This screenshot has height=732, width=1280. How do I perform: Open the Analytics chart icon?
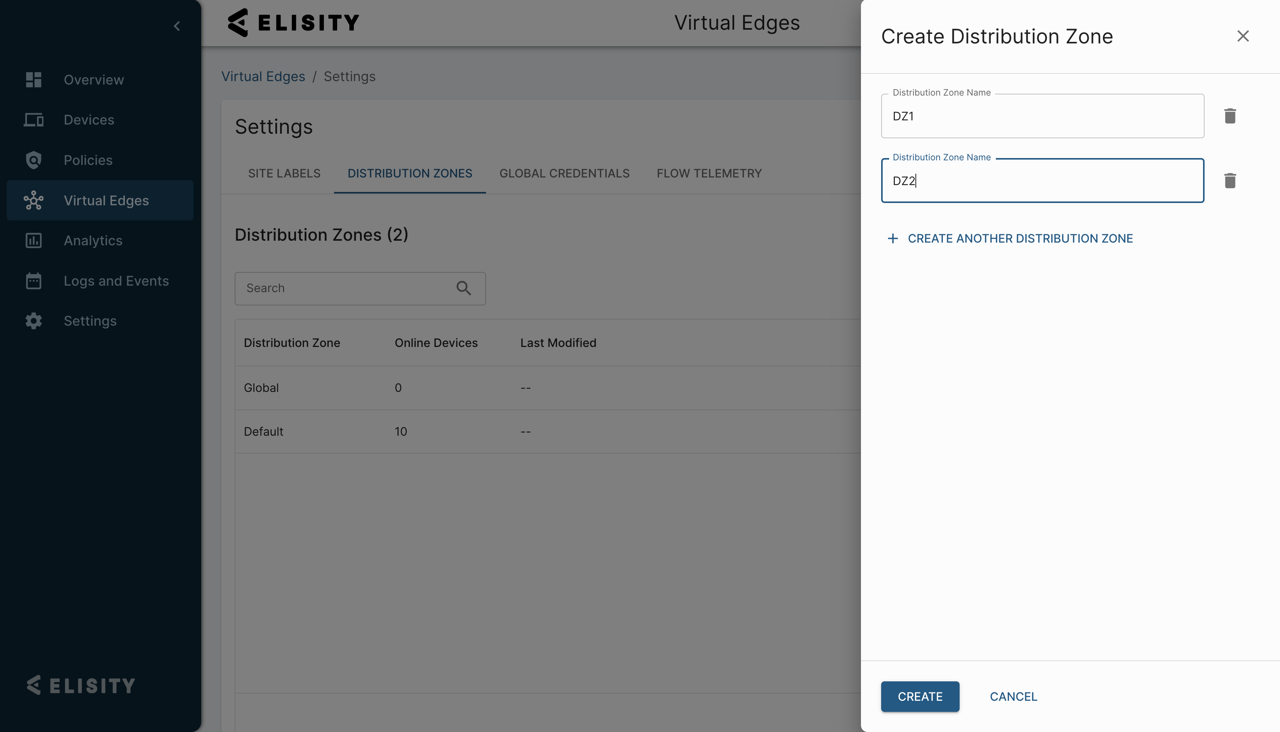pos(34,240)
